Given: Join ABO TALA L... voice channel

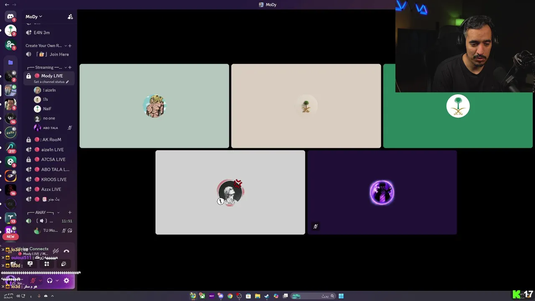Looking at the screenshot, I should 49,169.
